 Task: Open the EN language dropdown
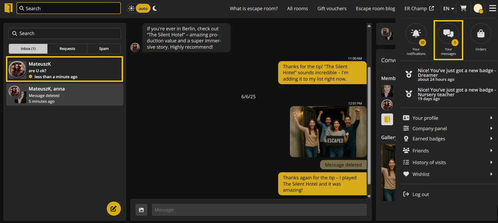pyautogui.click(x=448, y=8)
